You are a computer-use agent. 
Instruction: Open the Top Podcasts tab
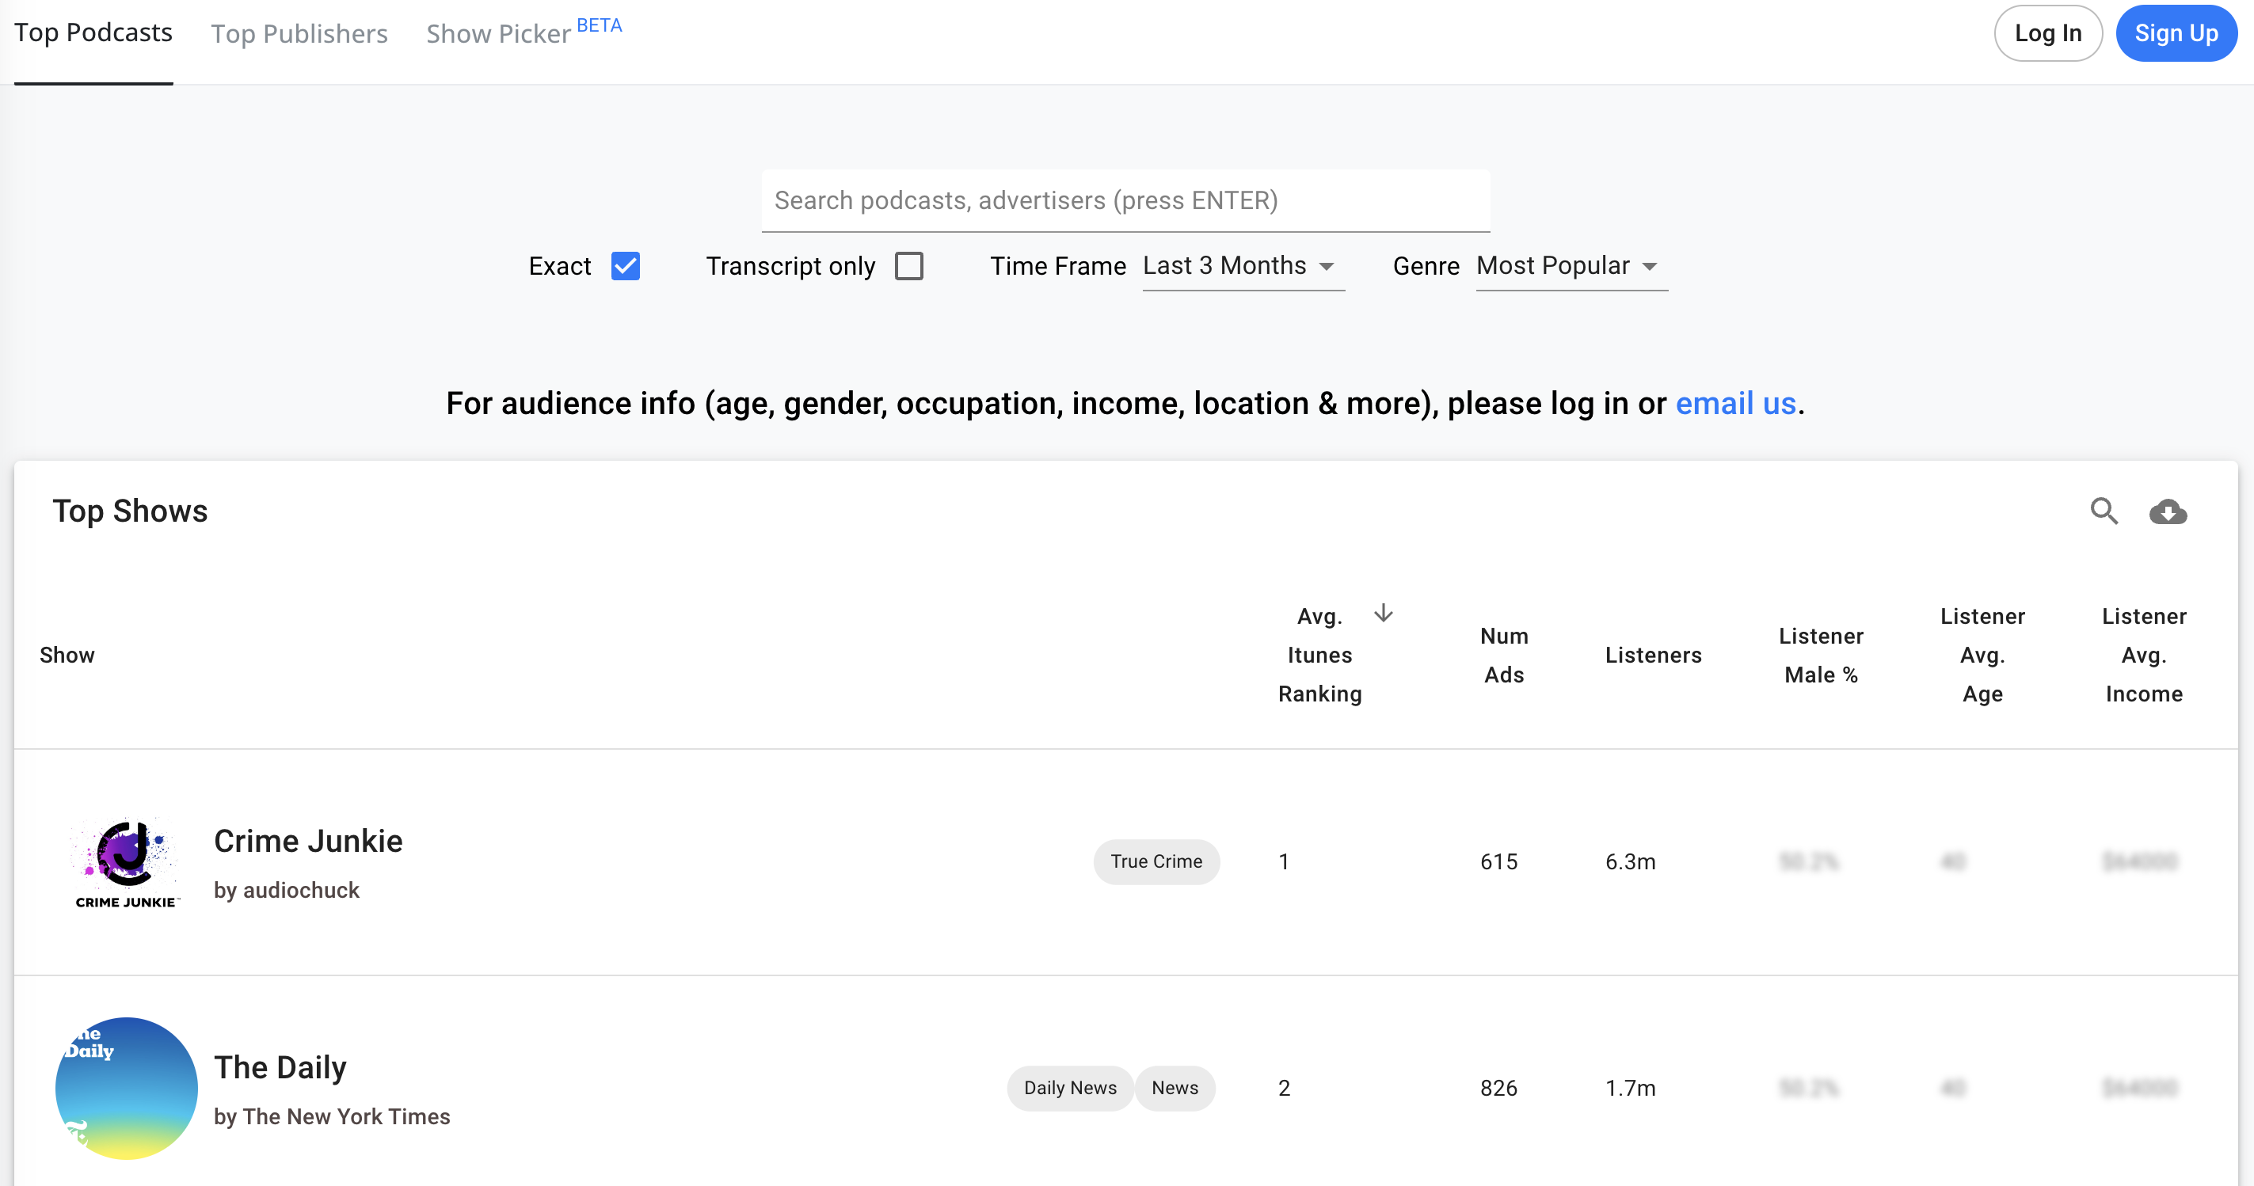[93, 33]
